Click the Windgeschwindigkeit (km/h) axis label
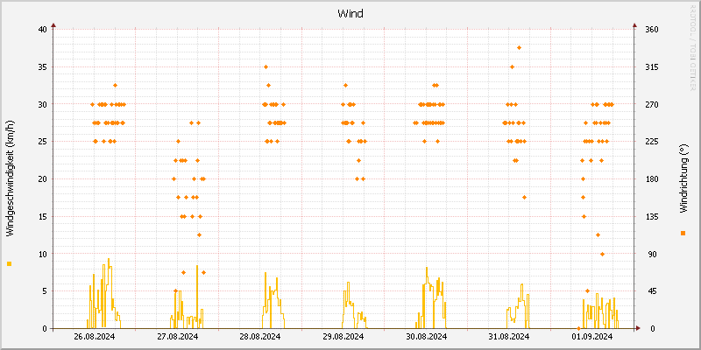This screenshot has width=701, height=350. [x=11, y=178]
